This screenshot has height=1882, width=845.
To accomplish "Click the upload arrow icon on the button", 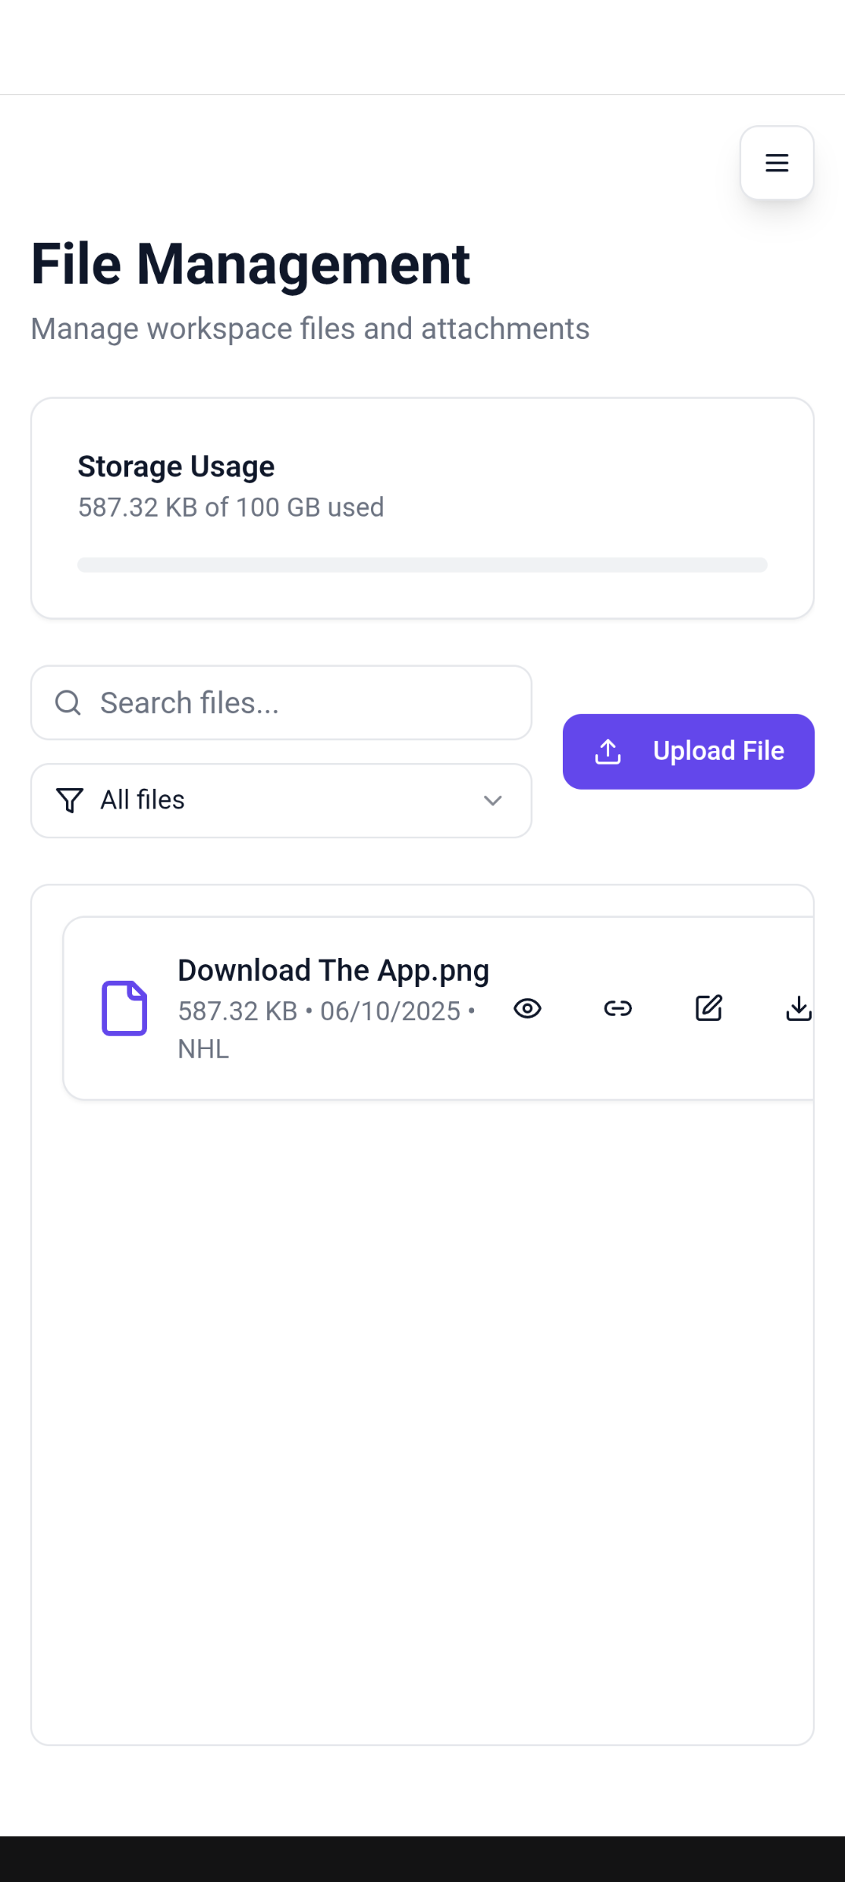I will click(608, 751).
